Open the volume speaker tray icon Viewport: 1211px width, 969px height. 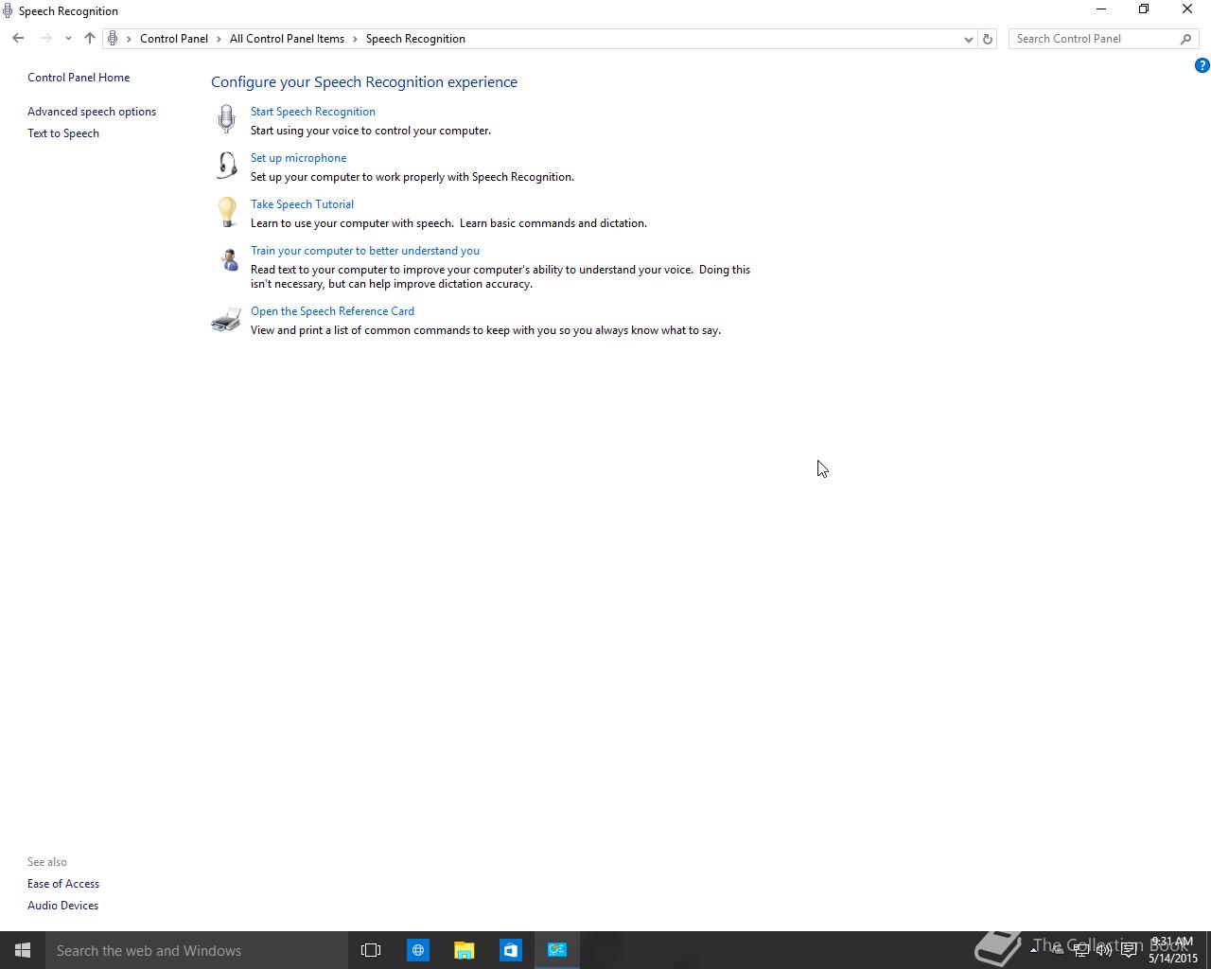coord(1104,950)
